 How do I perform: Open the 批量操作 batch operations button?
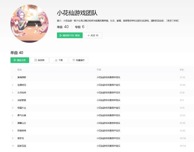pyautogui.click(x=78, y=60)
